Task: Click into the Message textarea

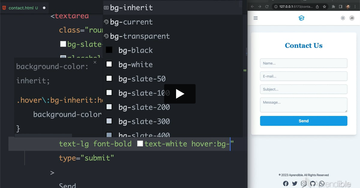Action: pyautogui.click(x=304, y=105)
